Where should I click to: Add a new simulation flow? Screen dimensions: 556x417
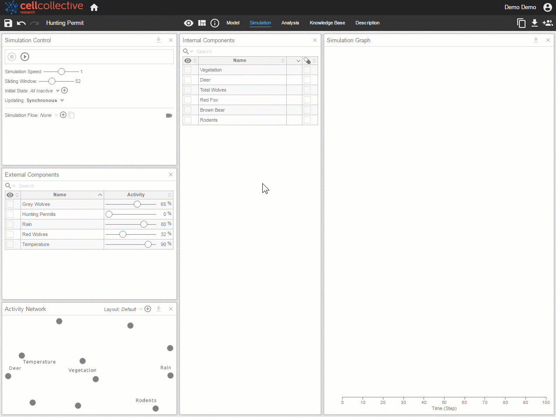(x=63, y=115)
